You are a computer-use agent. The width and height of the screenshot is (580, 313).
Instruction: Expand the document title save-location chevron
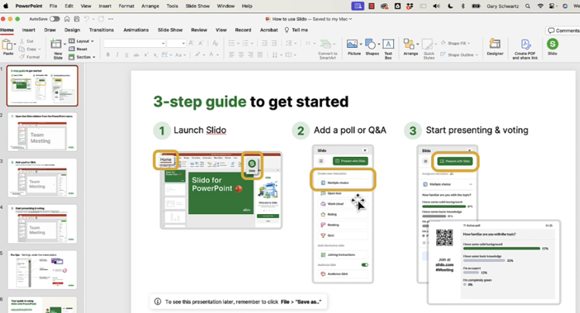[x=351, y=19]
